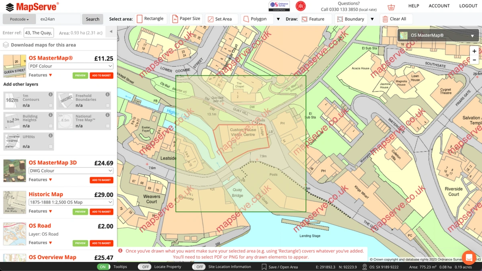Zoom in the map with plus
The height and width of the screenshot is (271, 482).
click(x=474, y=51)
